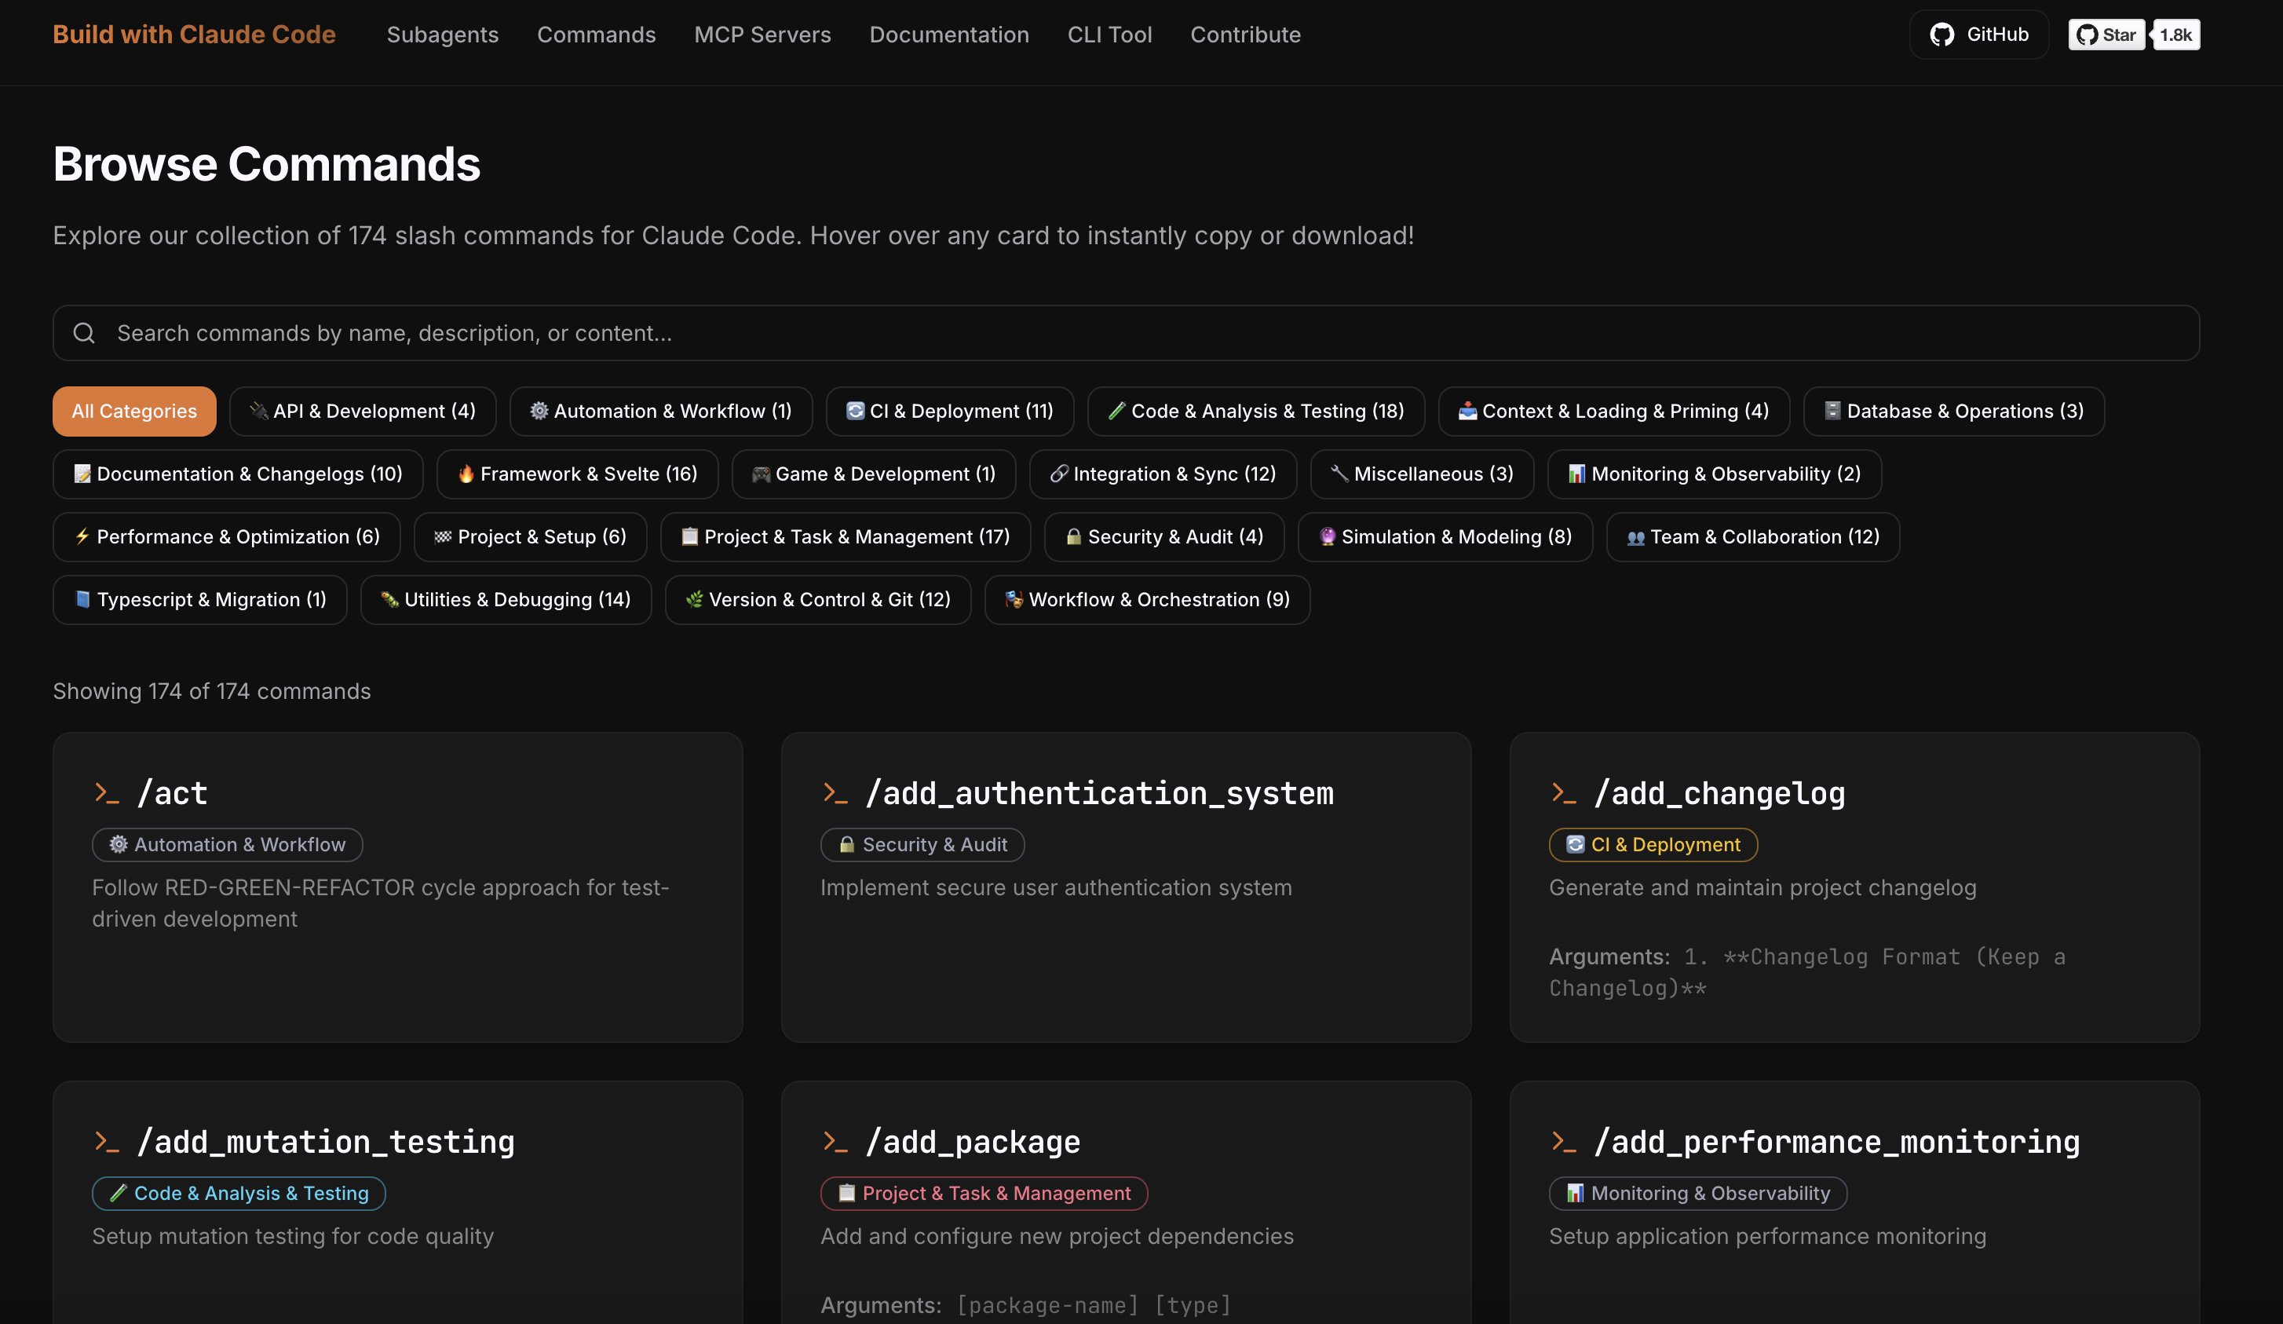Click terminal icon beside /add_changelog
The image size is (2283, 1324).
pyautogui.click(x=1564, y=793)
